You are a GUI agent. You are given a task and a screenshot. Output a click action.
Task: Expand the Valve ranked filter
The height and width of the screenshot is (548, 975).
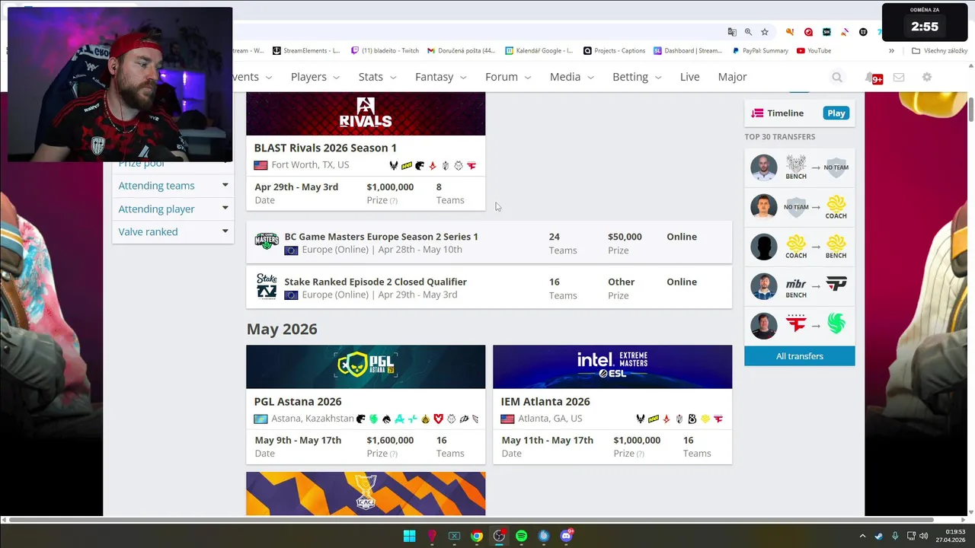[173, 231]
